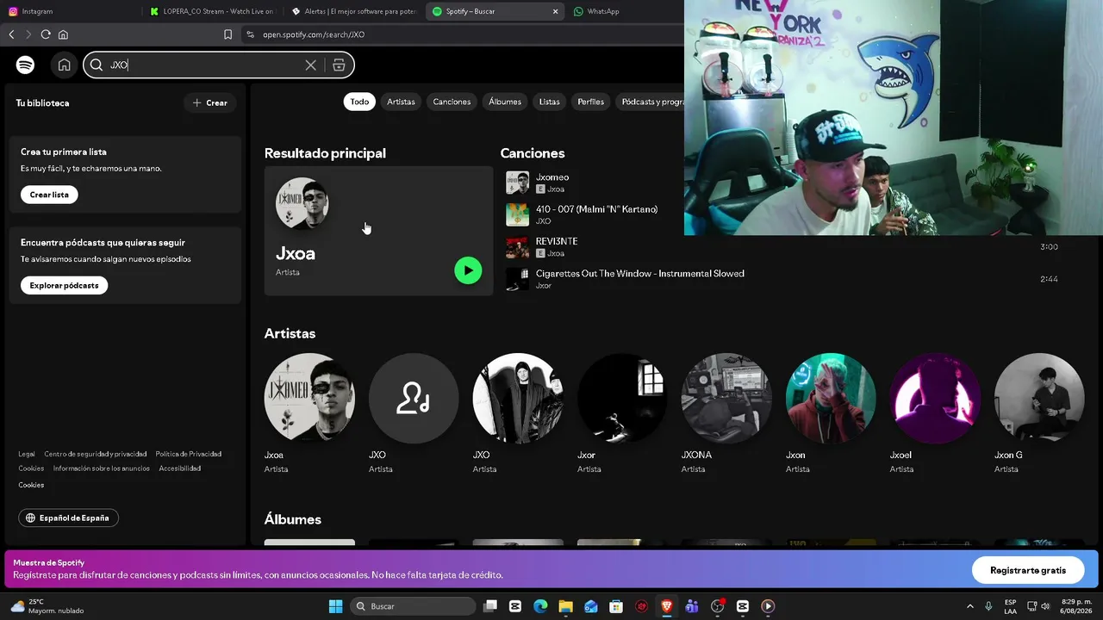This screenshot has height=620, width=1103.
Task: Reload the Spotify page
Action: [46, 34]
